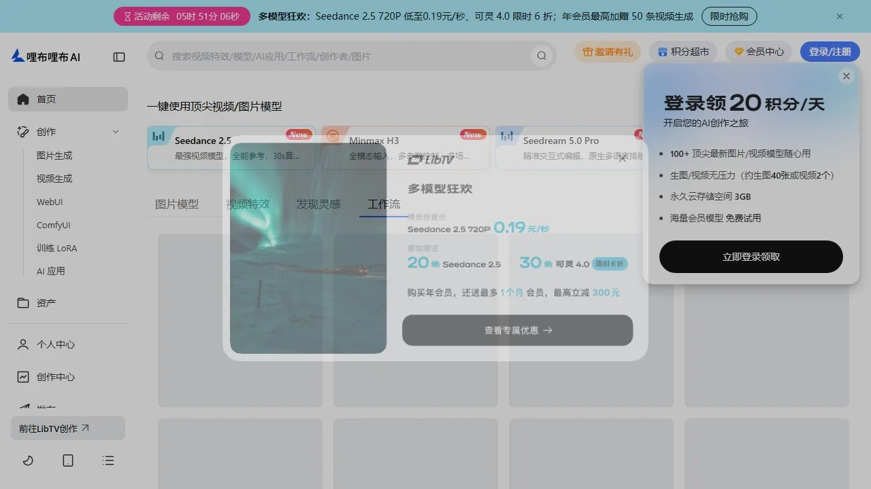Viewport: 871px width, 489px height.
Task: Open the tablet device icon in the sidebar footer
Action: point(68,460)
